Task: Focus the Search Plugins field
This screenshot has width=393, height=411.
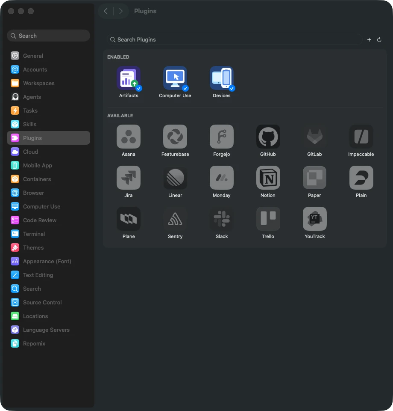Action: tap(235, 39)
